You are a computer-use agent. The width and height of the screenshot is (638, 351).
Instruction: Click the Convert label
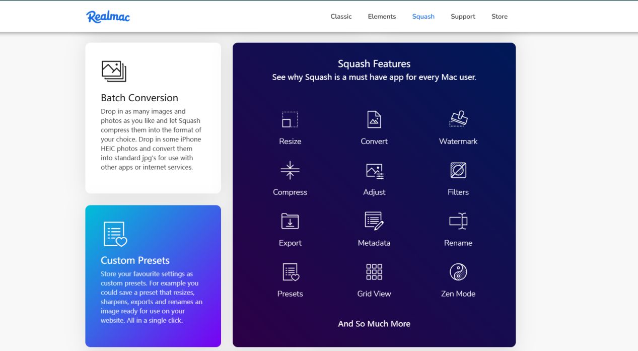click(374, 142)
